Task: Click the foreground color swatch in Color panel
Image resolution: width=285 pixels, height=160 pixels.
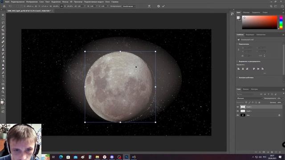Action: [238, 18]
